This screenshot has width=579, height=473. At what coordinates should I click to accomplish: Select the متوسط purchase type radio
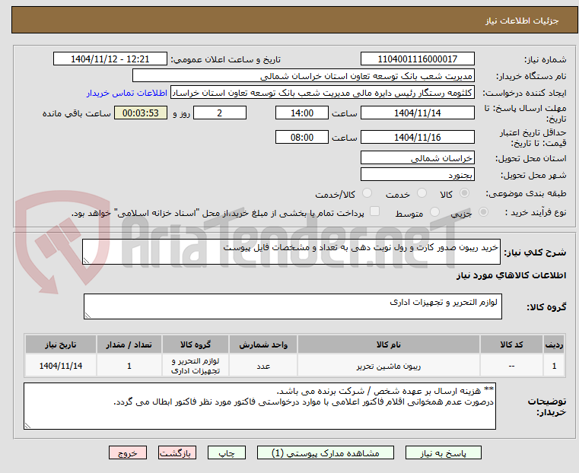(435, 211)
